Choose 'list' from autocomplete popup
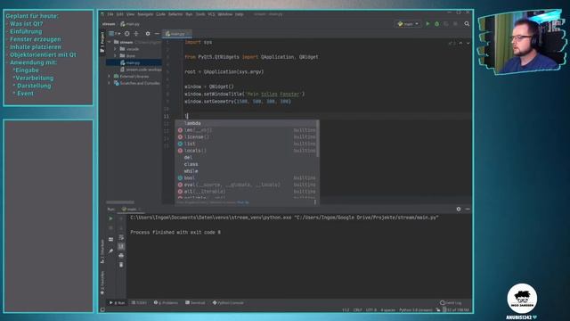This screenshot has height=321, width=570. click(246, 144)
